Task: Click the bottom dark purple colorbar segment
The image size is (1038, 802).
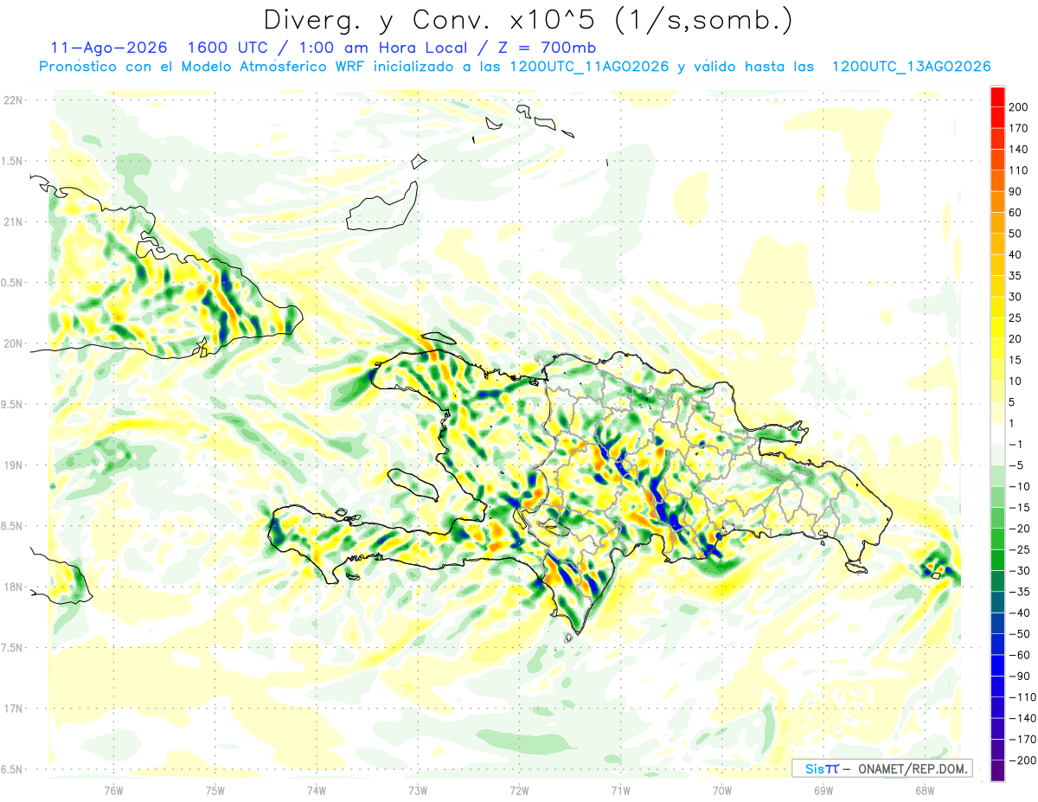Action: [997, 770]
